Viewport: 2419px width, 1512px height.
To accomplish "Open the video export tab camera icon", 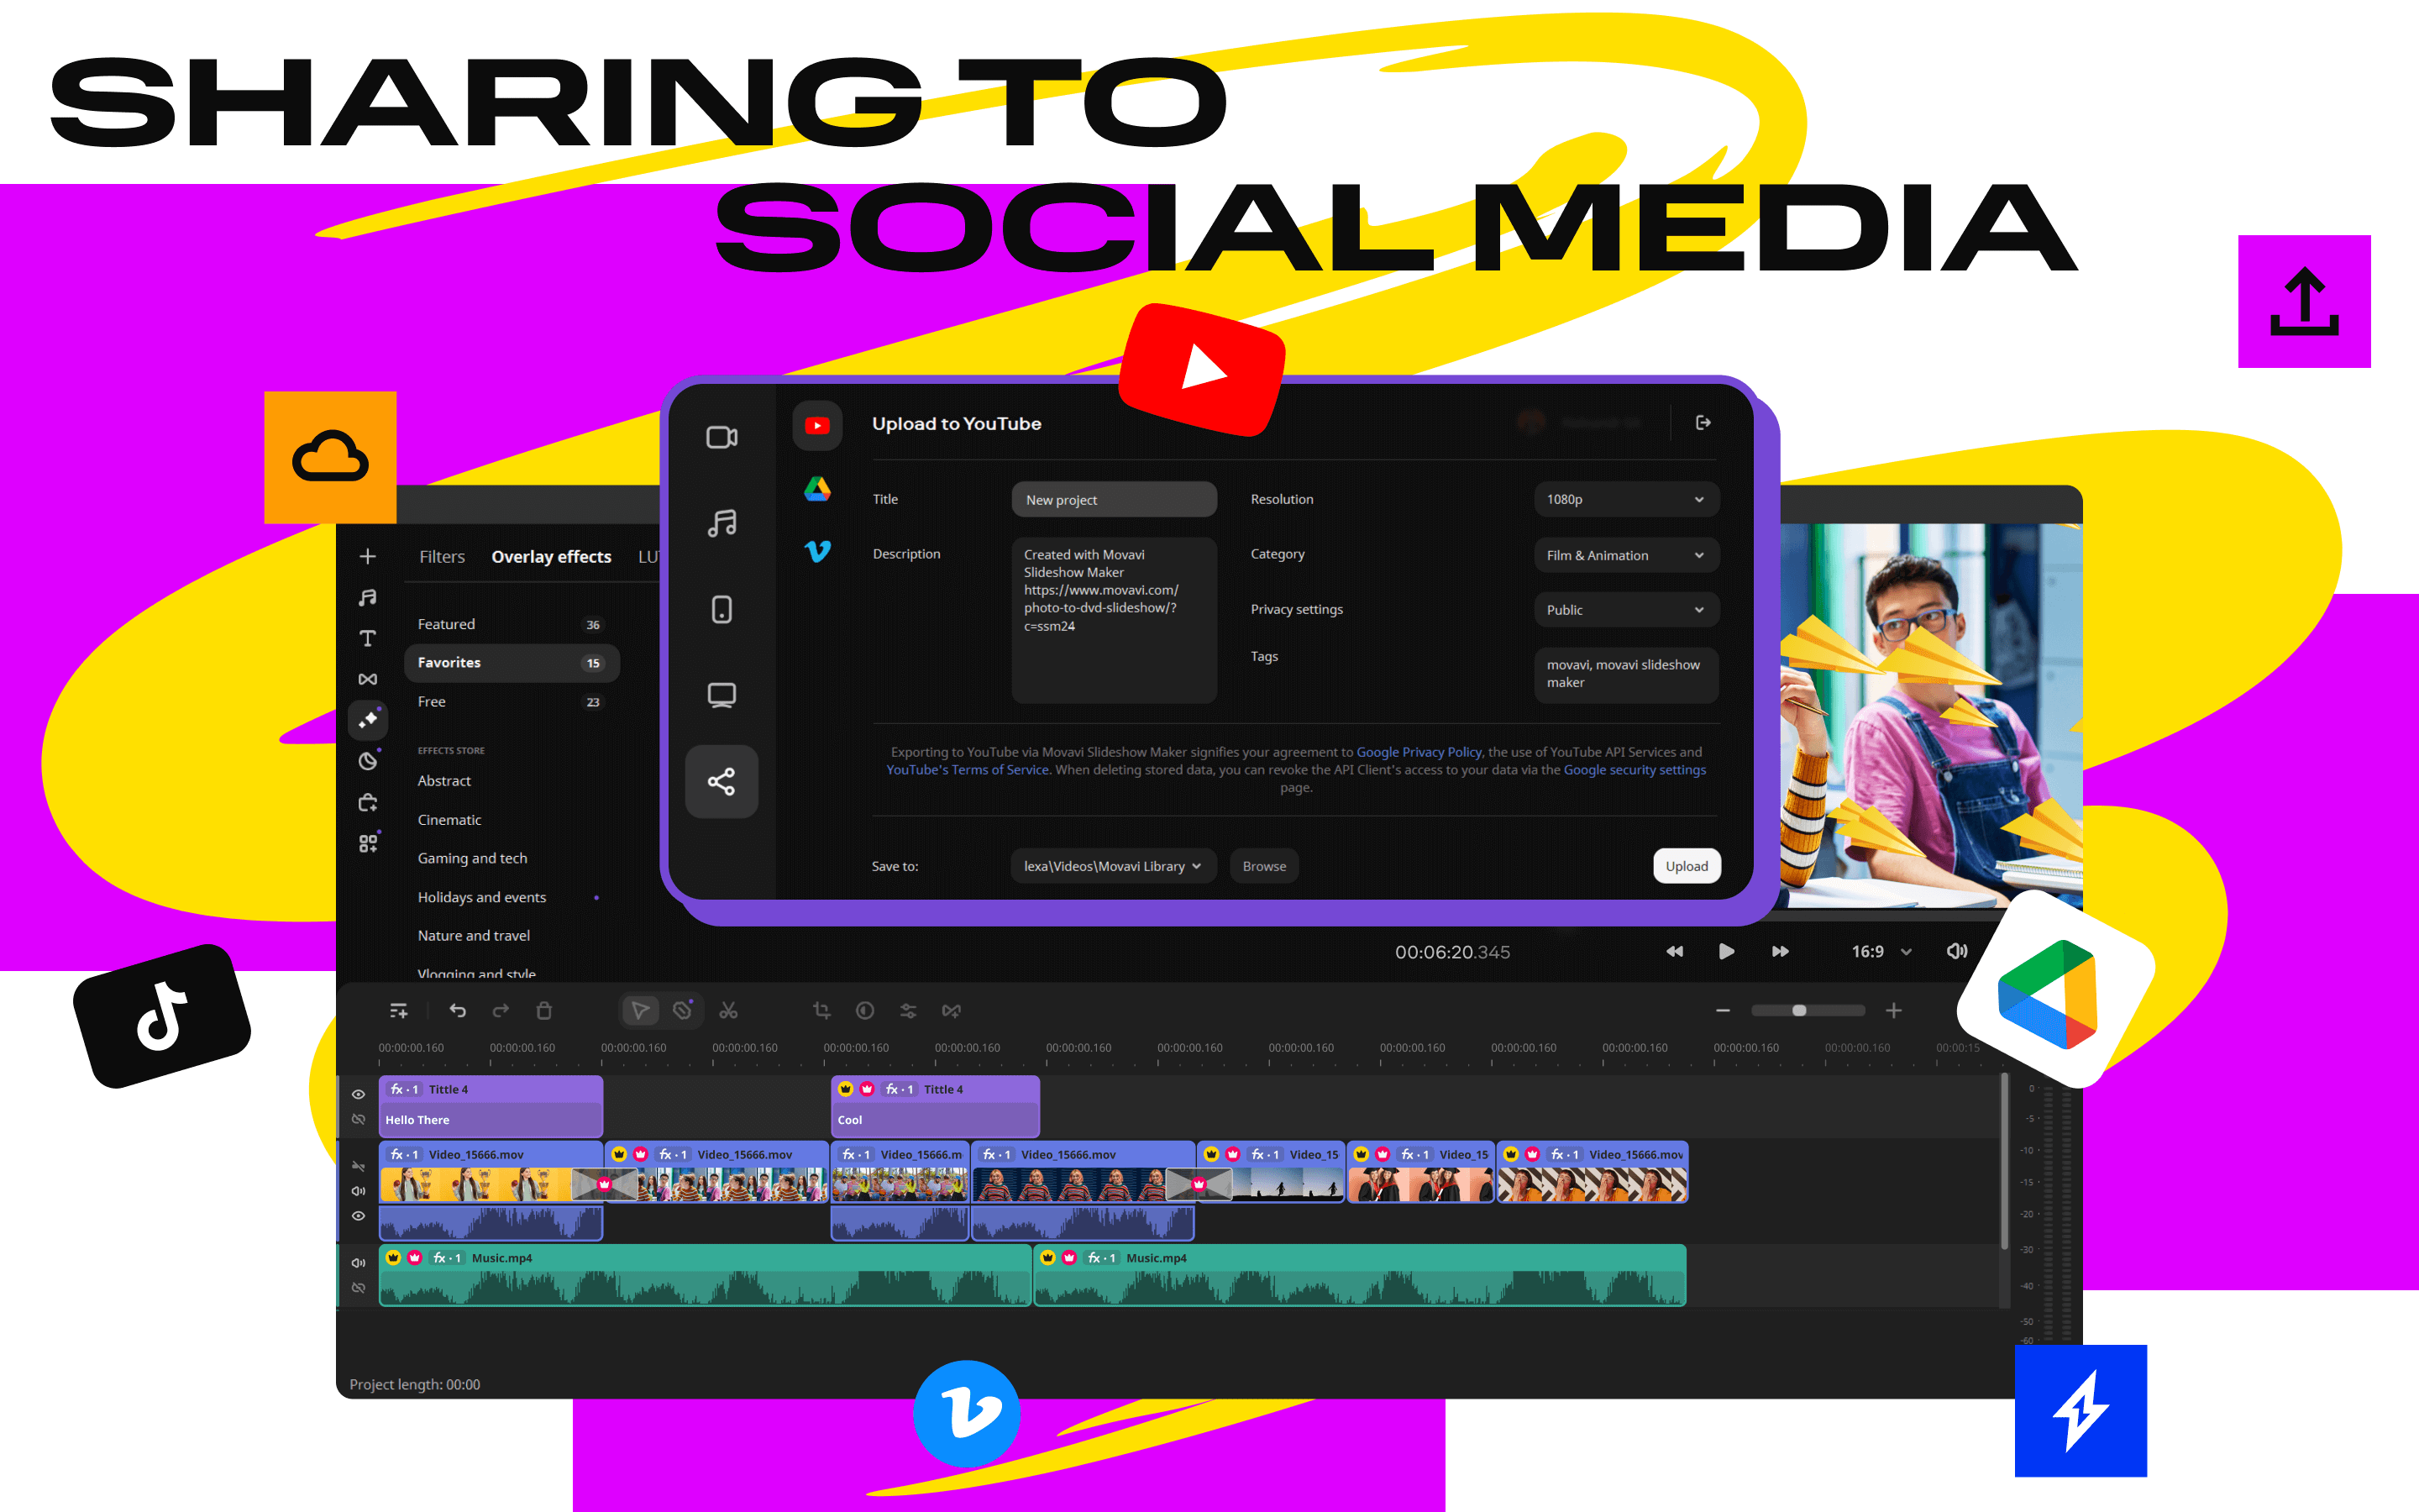I will [722, 437].
